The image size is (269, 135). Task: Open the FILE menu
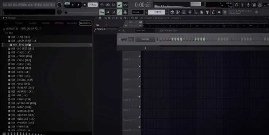point(5,5)
